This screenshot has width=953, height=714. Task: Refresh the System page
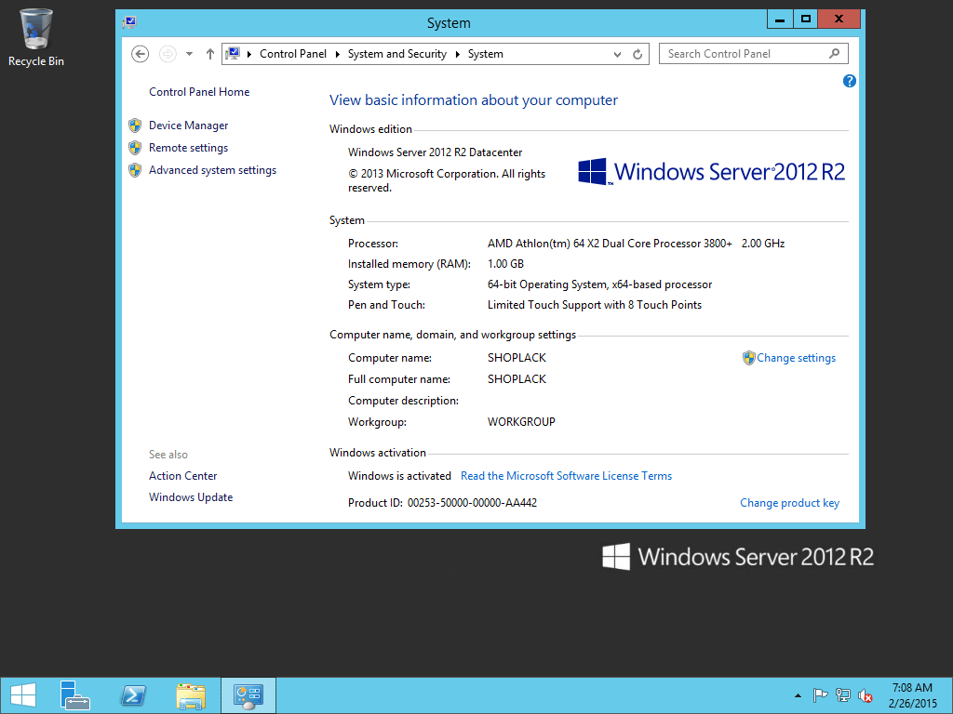point(638,54)
